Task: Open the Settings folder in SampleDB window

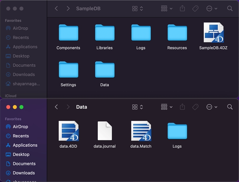Action: pyautogui.click(x=68, y=70)
